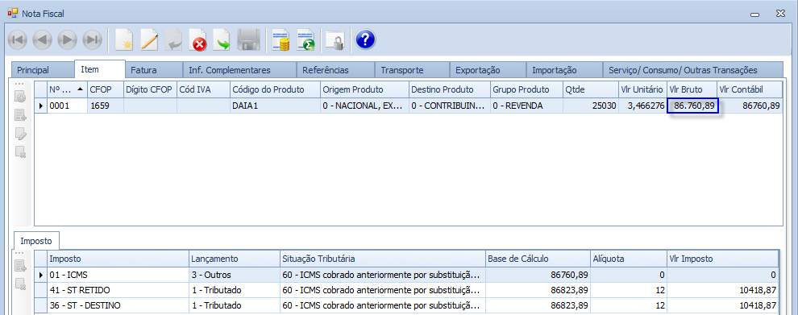Click the '3 - Outros' lançamento cell
This screenshot has height=315, width=798.
(x=234, y=275)
